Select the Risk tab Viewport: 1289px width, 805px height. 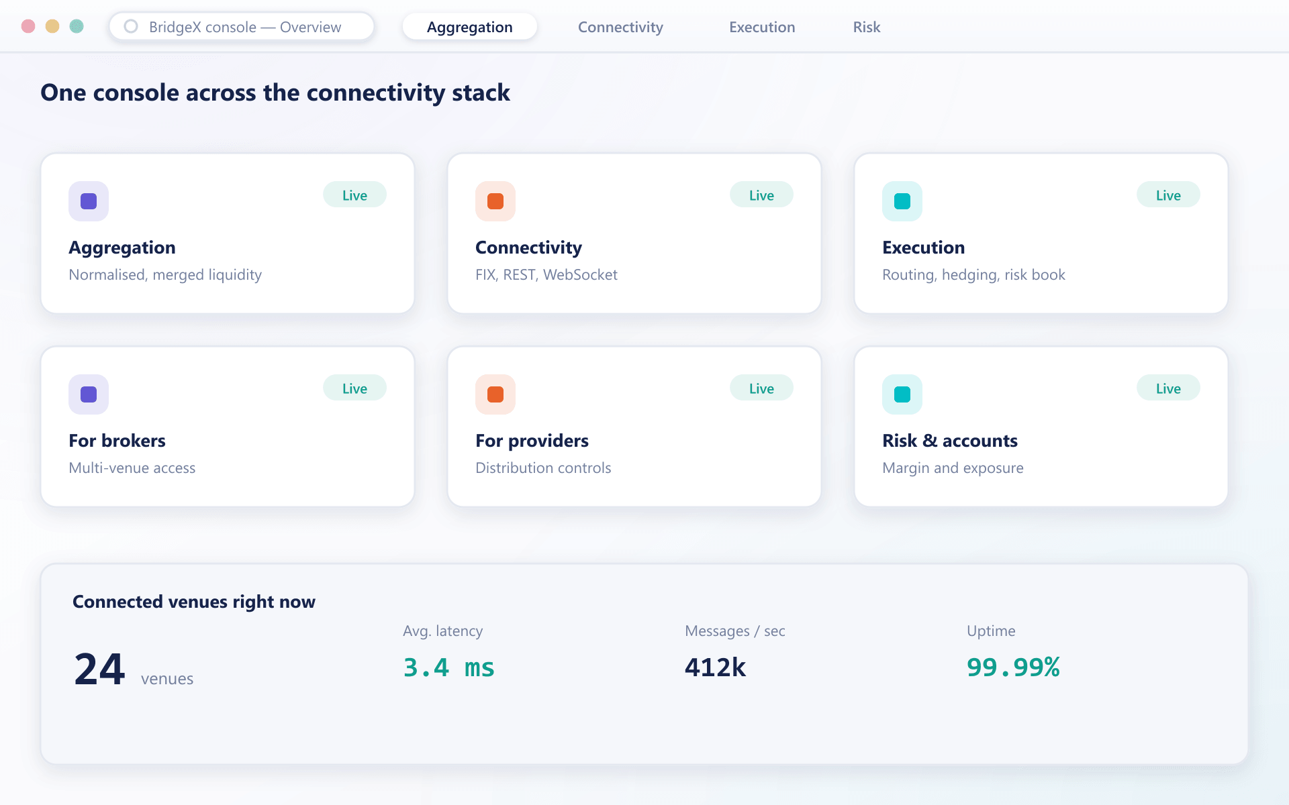point(867,27)
